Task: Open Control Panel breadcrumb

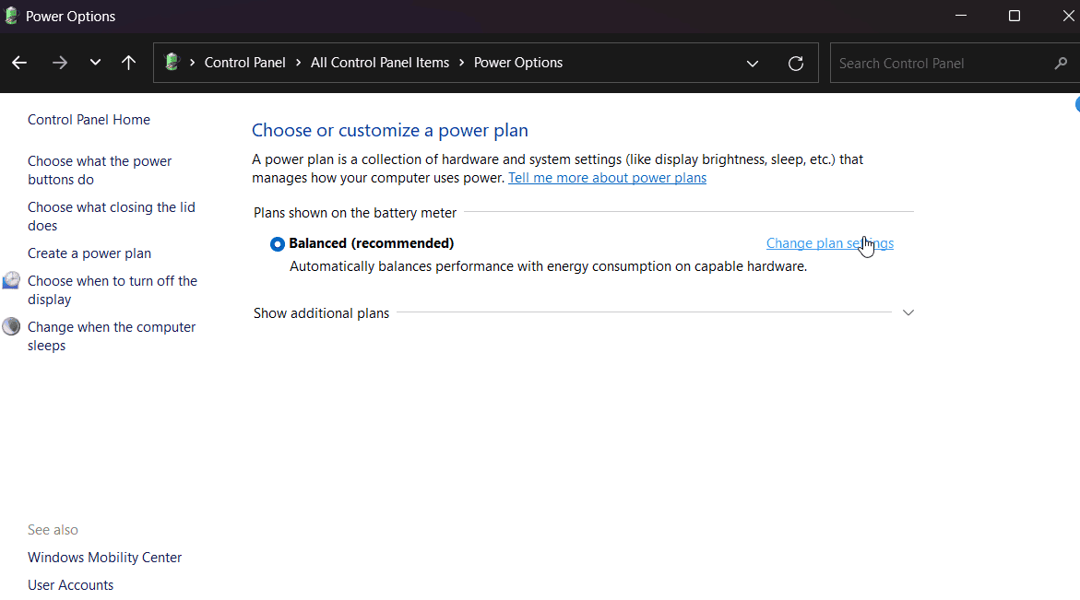Action: (244, 63)
